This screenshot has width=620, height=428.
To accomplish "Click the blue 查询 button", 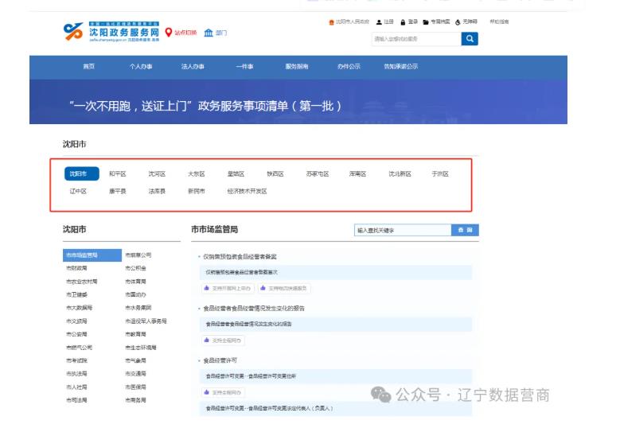I will [465, 230].
